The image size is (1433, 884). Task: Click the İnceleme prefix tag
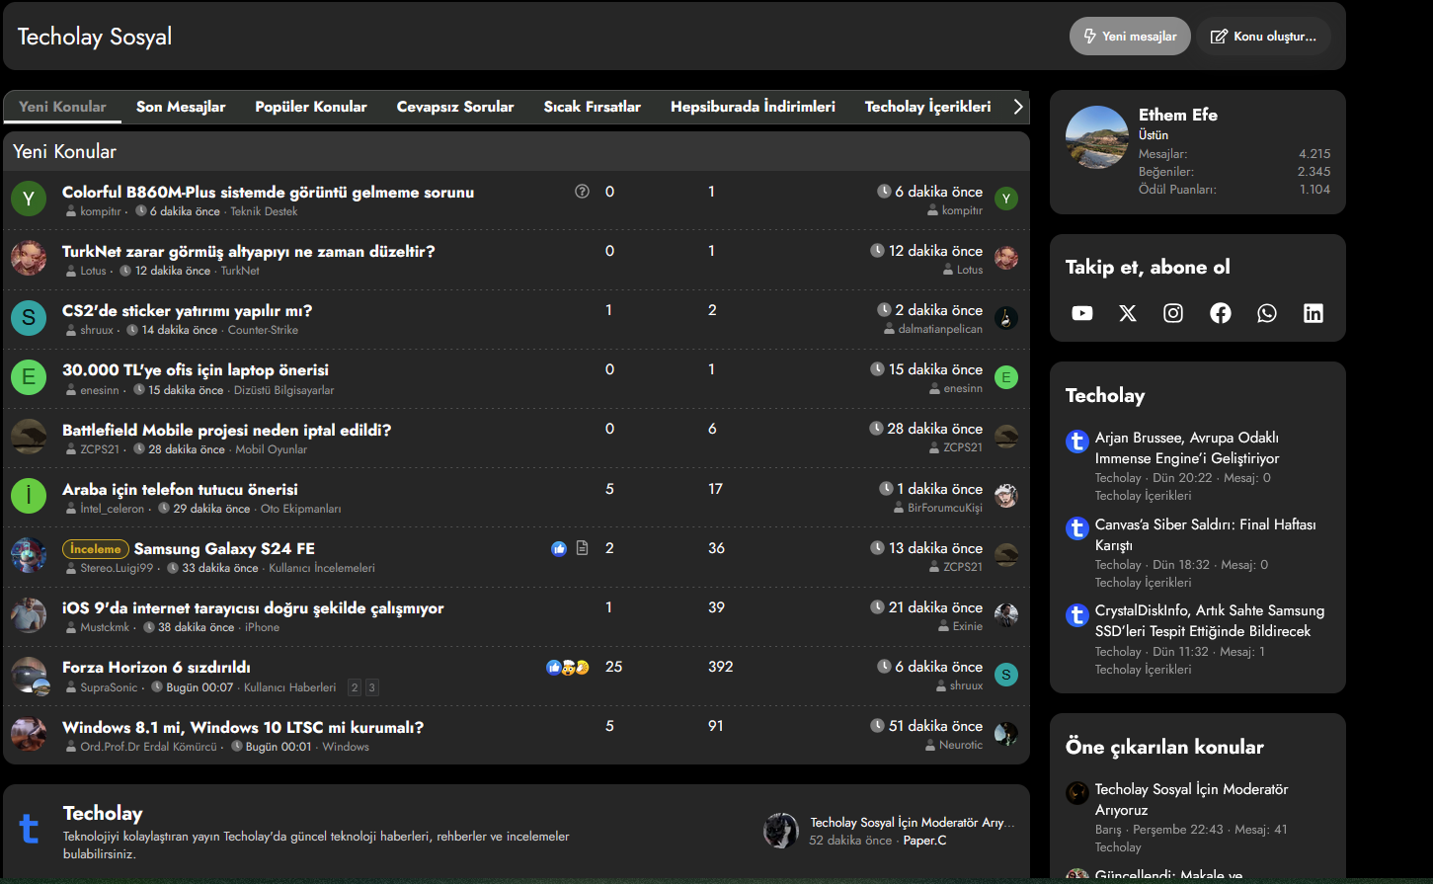click(96, 548)
